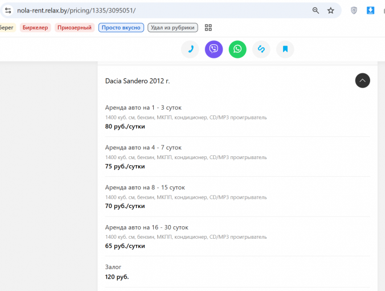The width and height of the screenshot is (385, 291).
Task: Click the price 75 руб./сутки
Action: (x=125, y=167)
